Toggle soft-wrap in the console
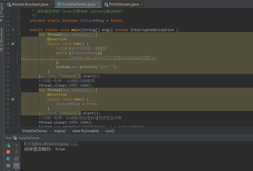 pyautogui.click(x=16, y=159)
